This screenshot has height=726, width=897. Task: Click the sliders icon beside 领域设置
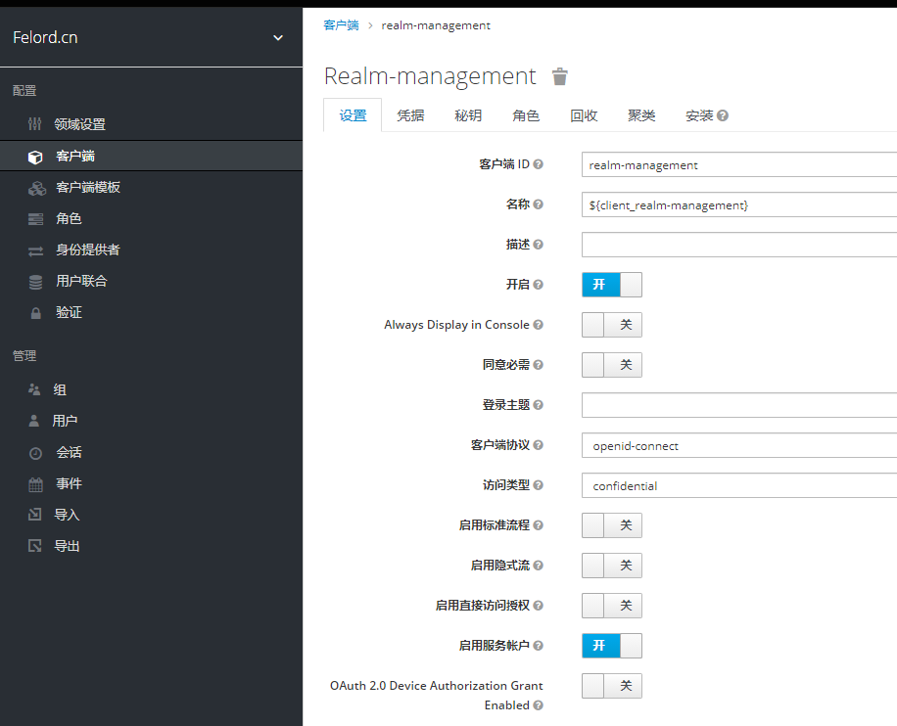coord(35,123)
